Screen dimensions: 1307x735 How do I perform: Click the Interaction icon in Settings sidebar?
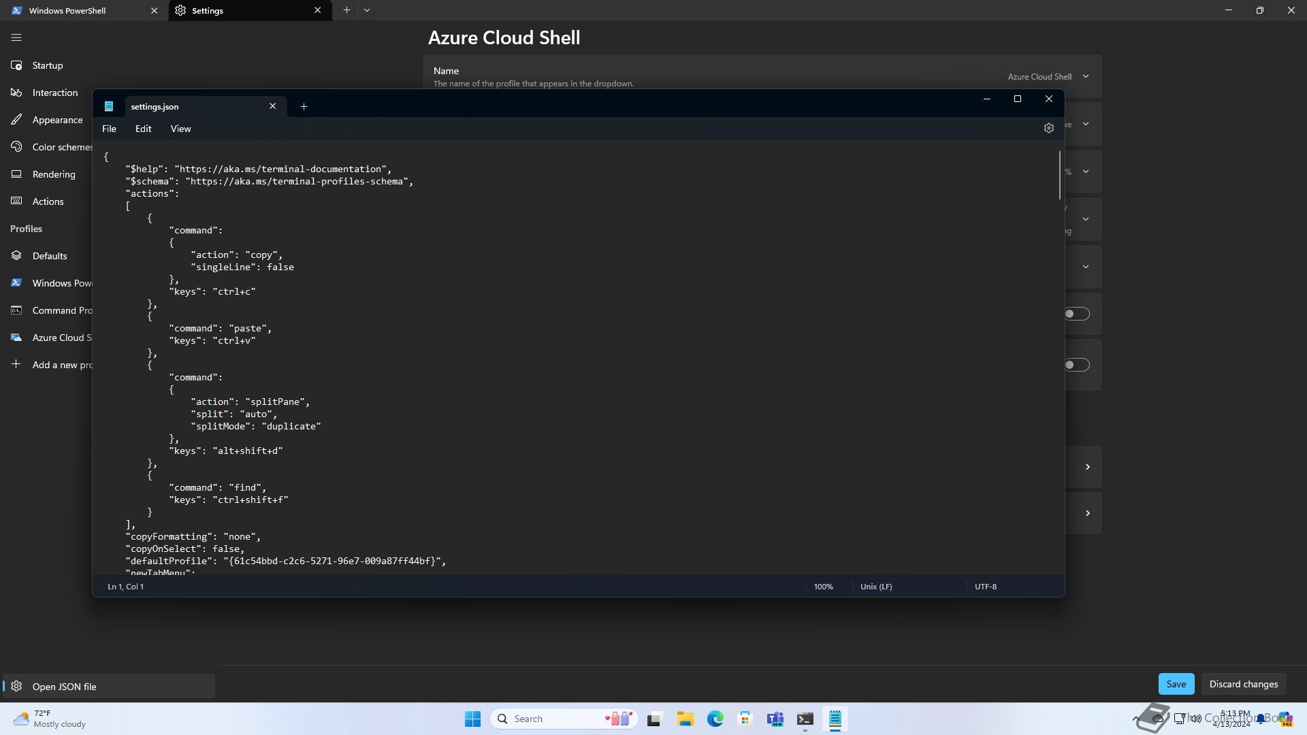pyautogui.click(x=16, y=93)
